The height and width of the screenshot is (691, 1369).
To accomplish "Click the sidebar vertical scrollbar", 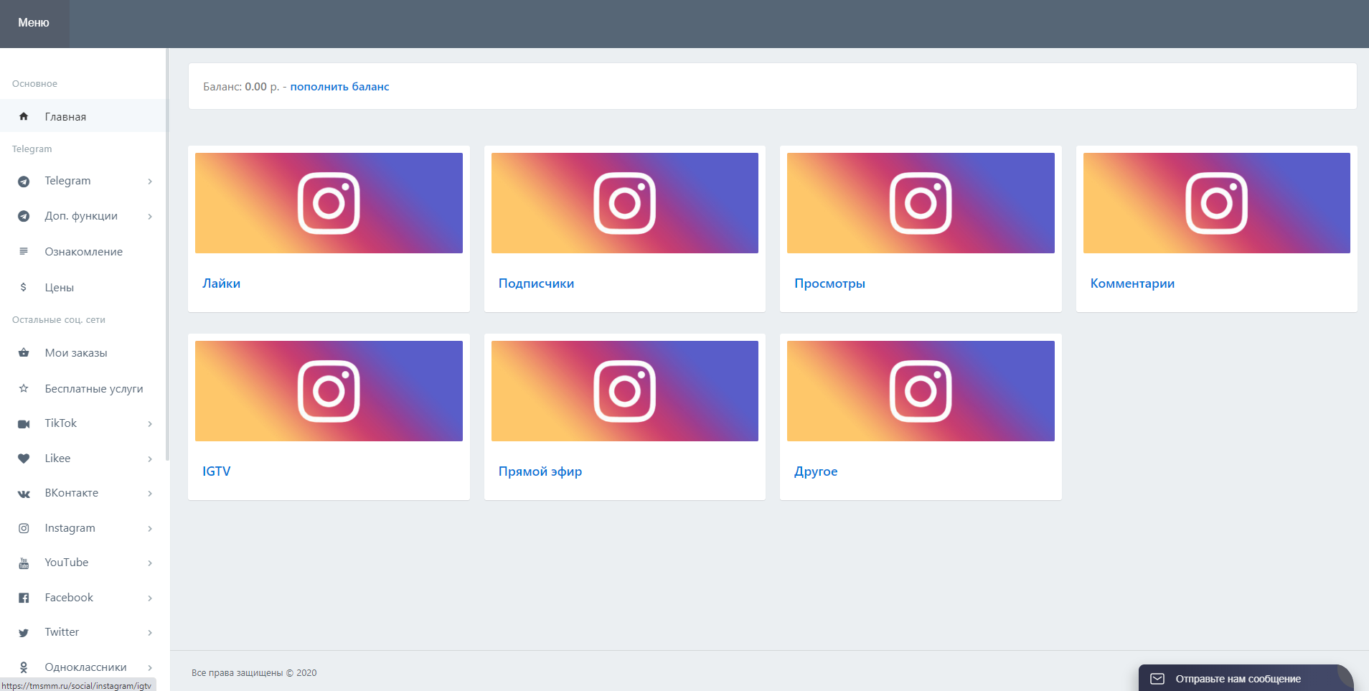I will click(x=167, y=255).
